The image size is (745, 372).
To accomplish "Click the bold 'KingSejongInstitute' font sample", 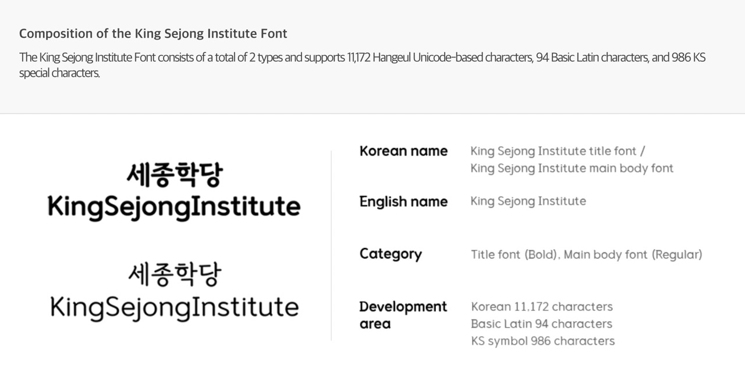I will [174, 207].
